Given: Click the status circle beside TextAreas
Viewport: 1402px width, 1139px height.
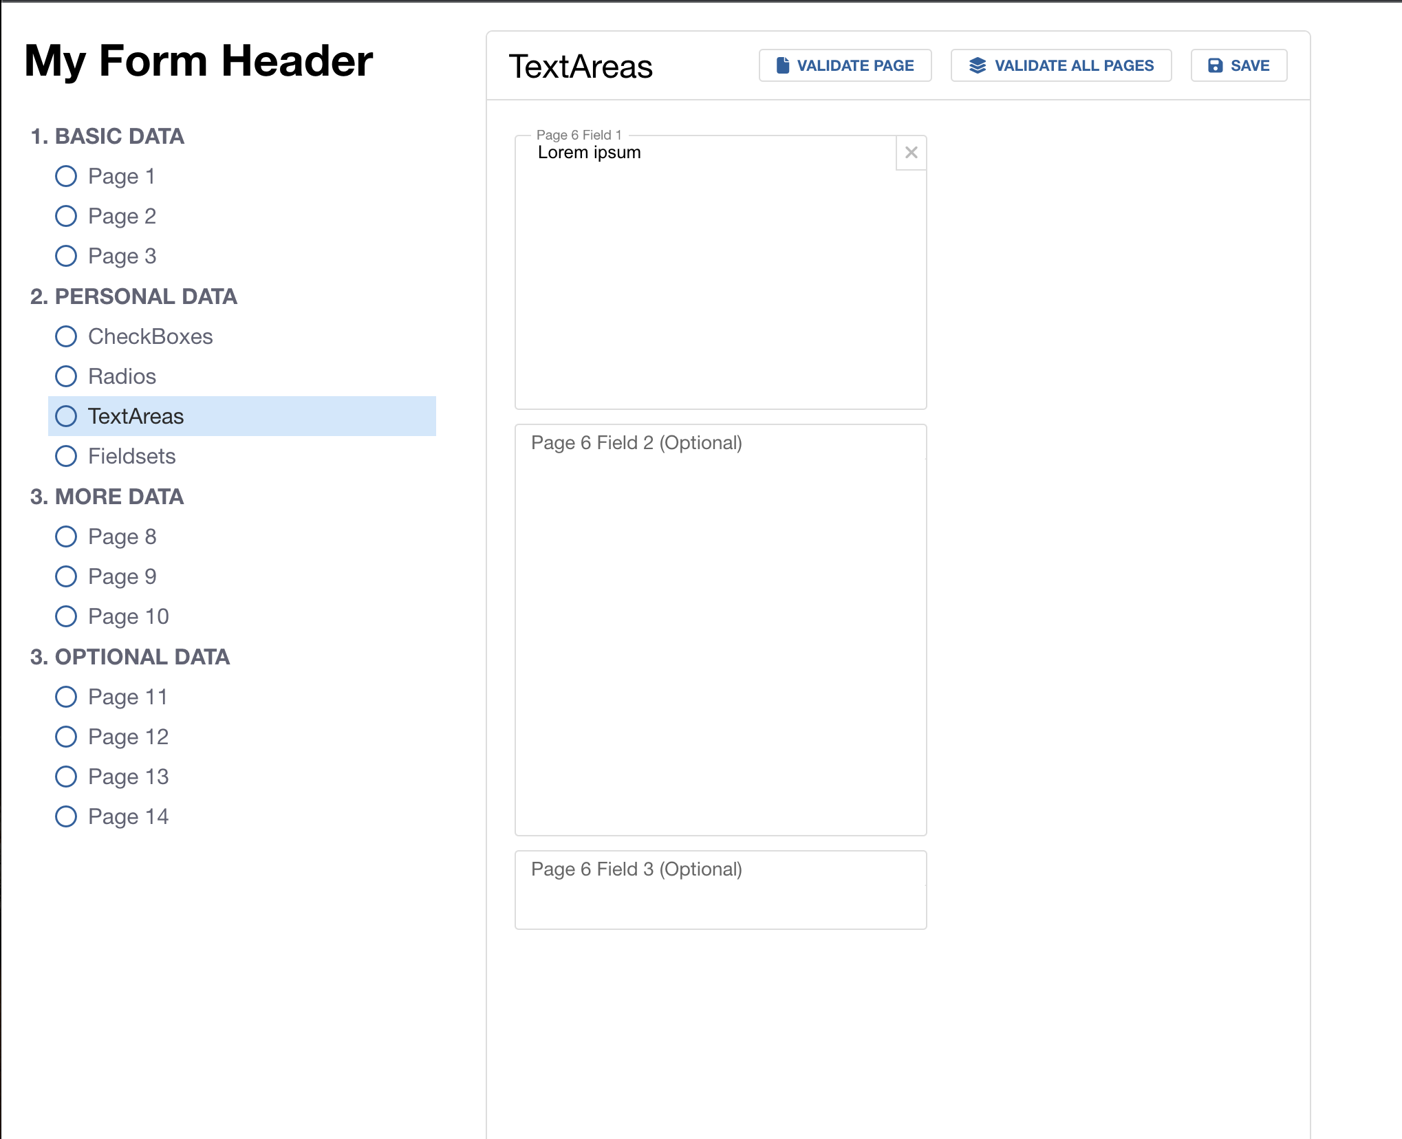Looking at the screenshot, I should [x=66, y=416].
